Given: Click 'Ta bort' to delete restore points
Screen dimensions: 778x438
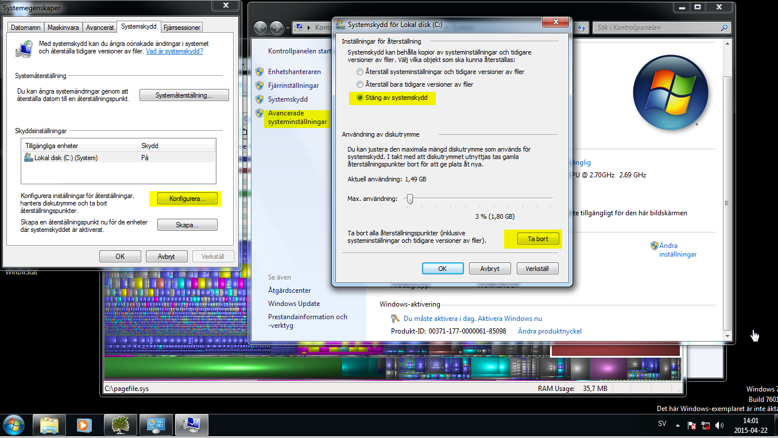Looking at the screenshot, I should point(537,239).
